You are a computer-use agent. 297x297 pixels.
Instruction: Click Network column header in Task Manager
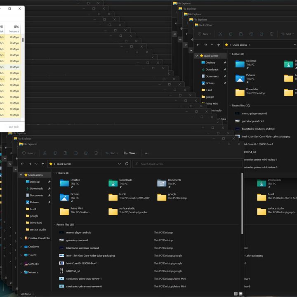[x=14, y=29]
